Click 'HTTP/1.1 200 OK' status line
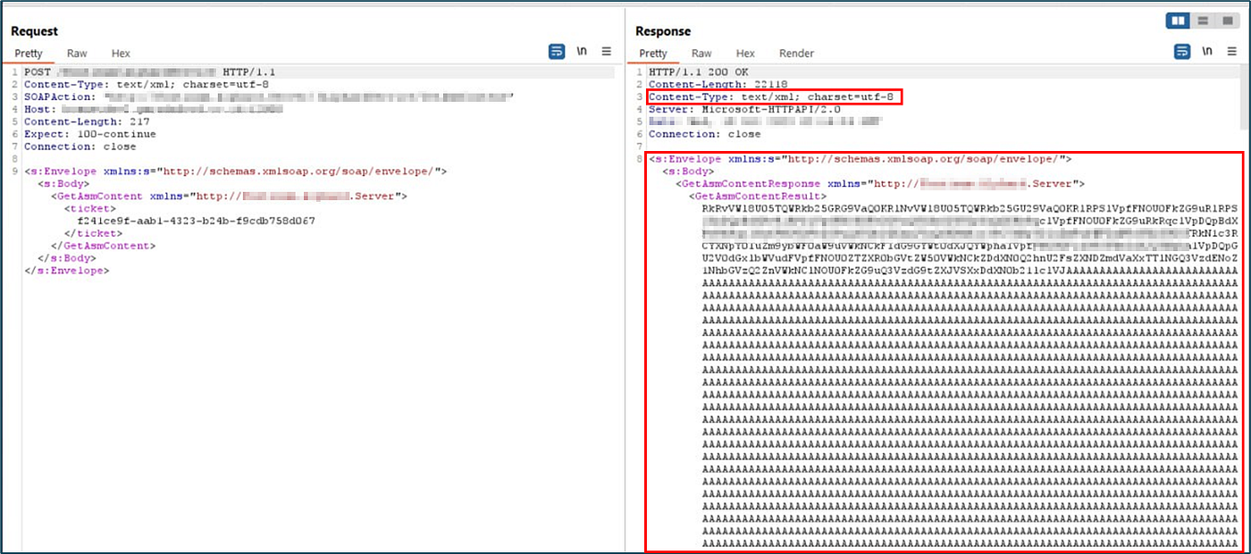Screen dimensions: 1251x554 [698, 71]
